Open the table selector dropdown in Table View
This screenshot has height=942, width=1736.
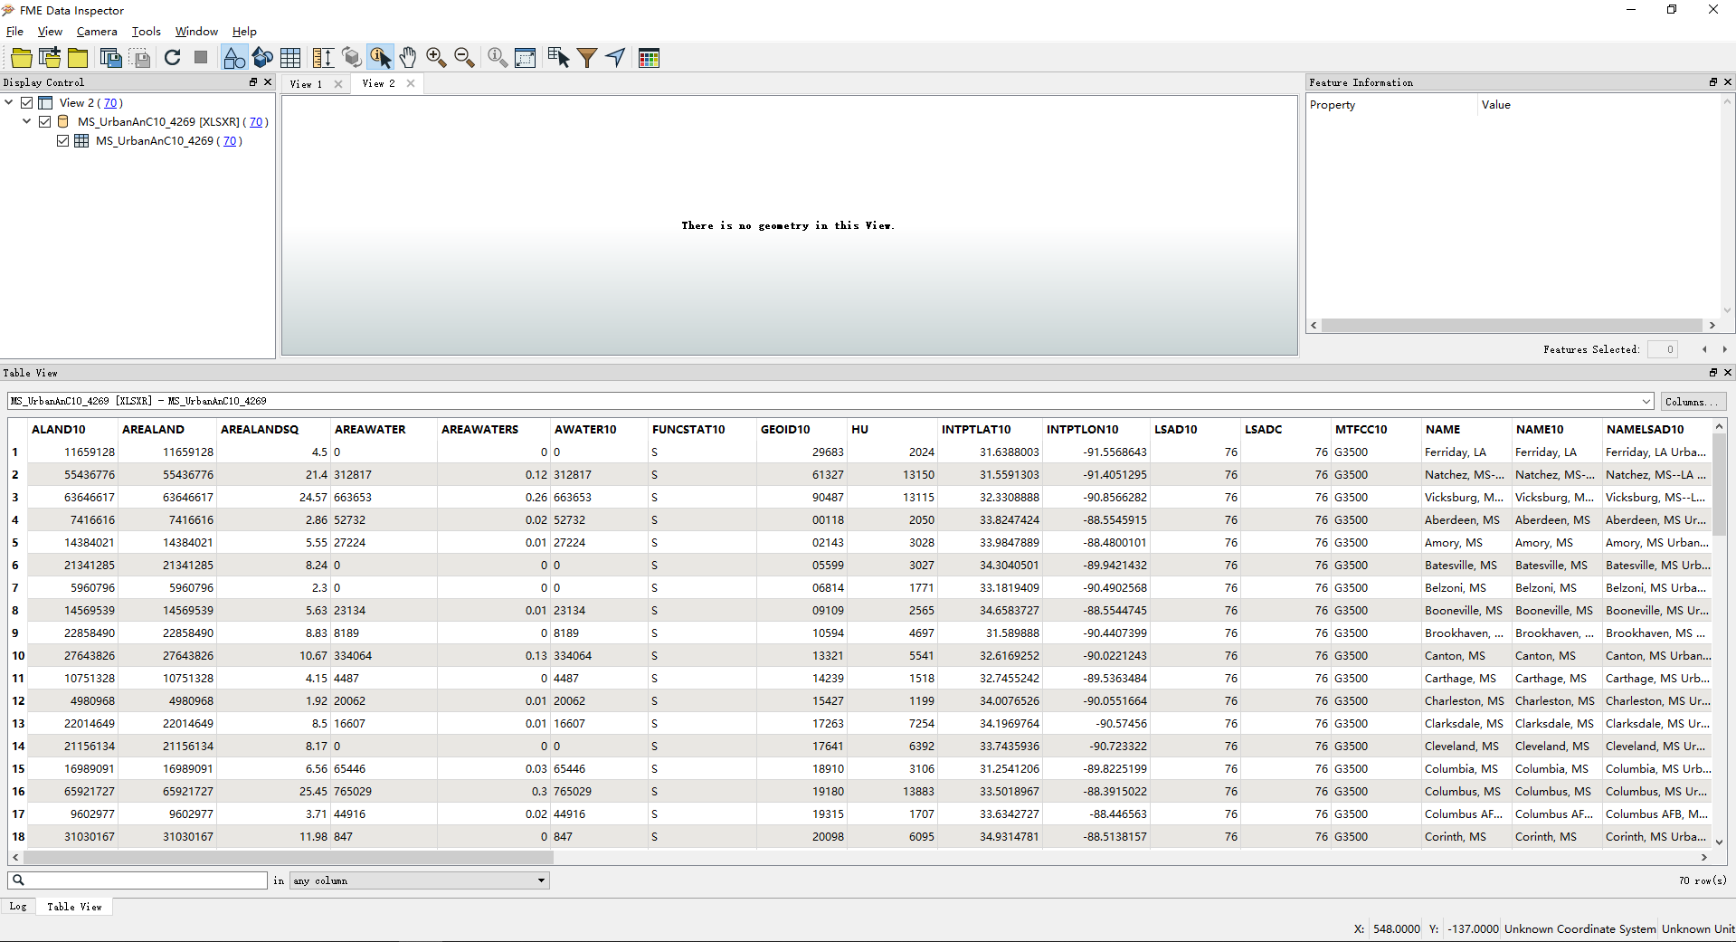(x=1646, y=401)
